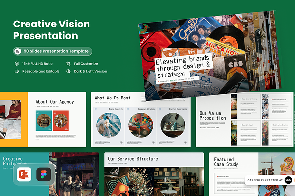Click the About Our Agency heading
Image resolution: width=295 pixels, height=196 pixels.
55,102
